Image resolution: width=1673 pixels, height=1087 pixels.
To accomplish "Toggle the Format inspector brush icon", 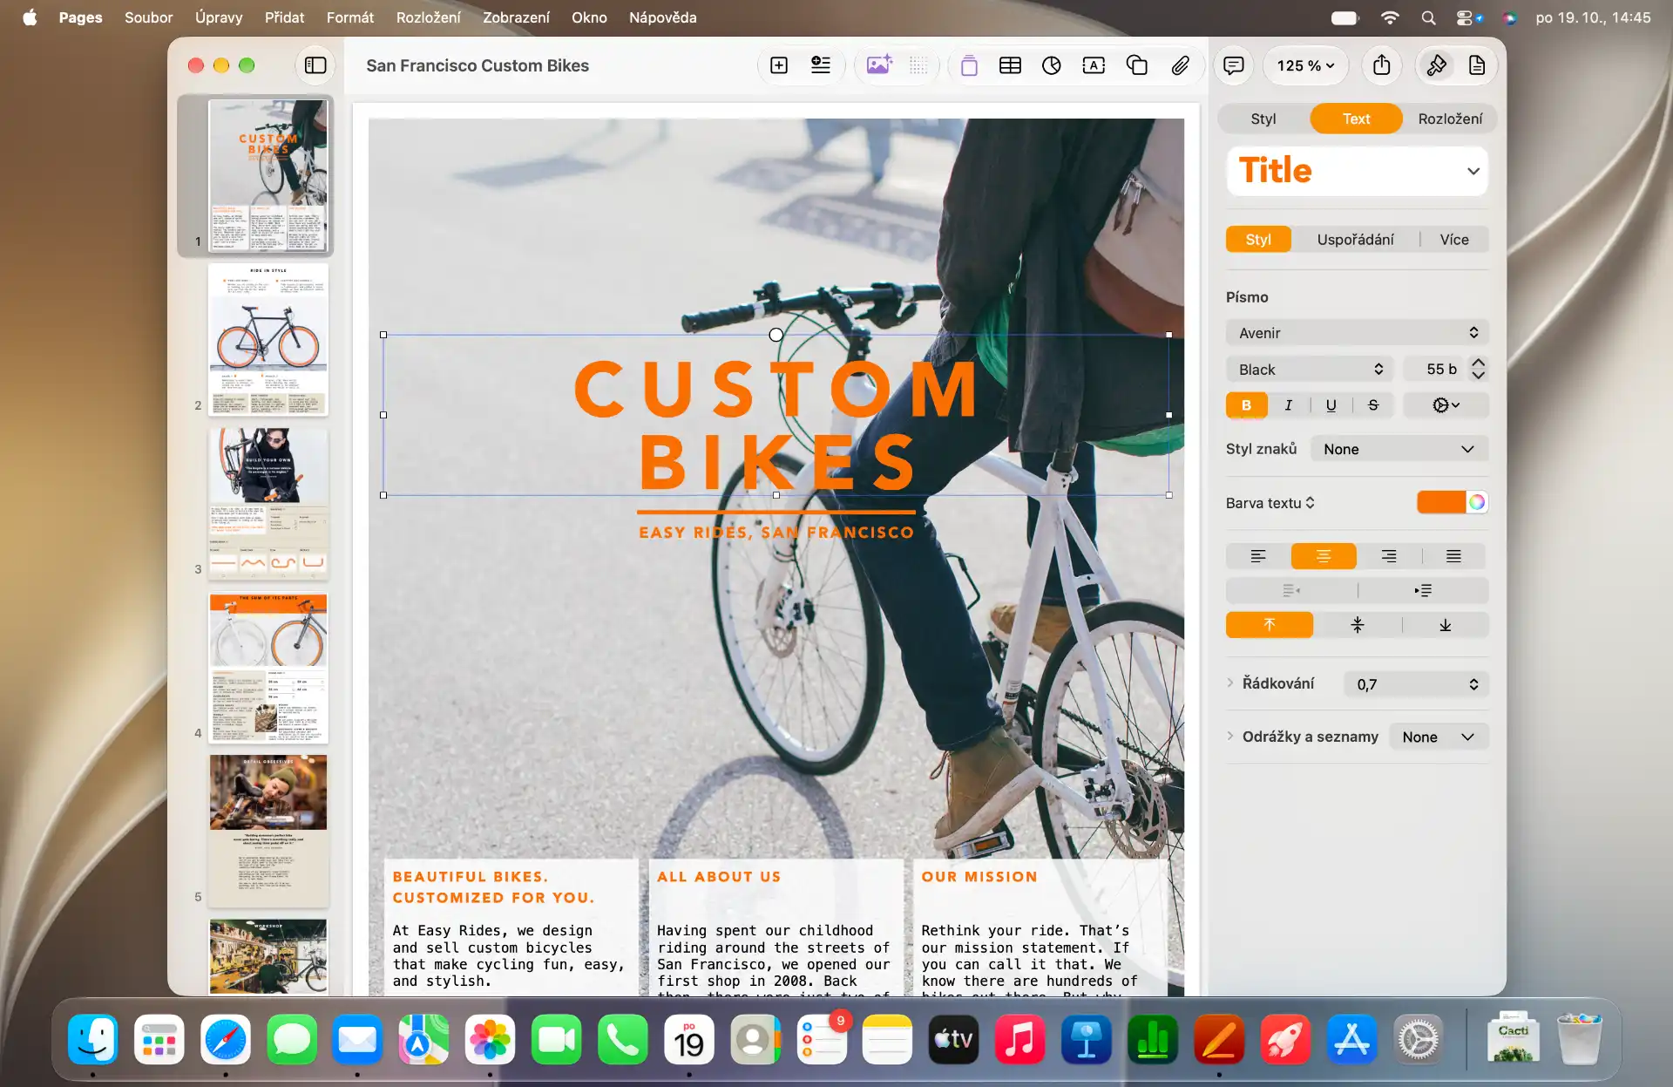I will 1436,65.
